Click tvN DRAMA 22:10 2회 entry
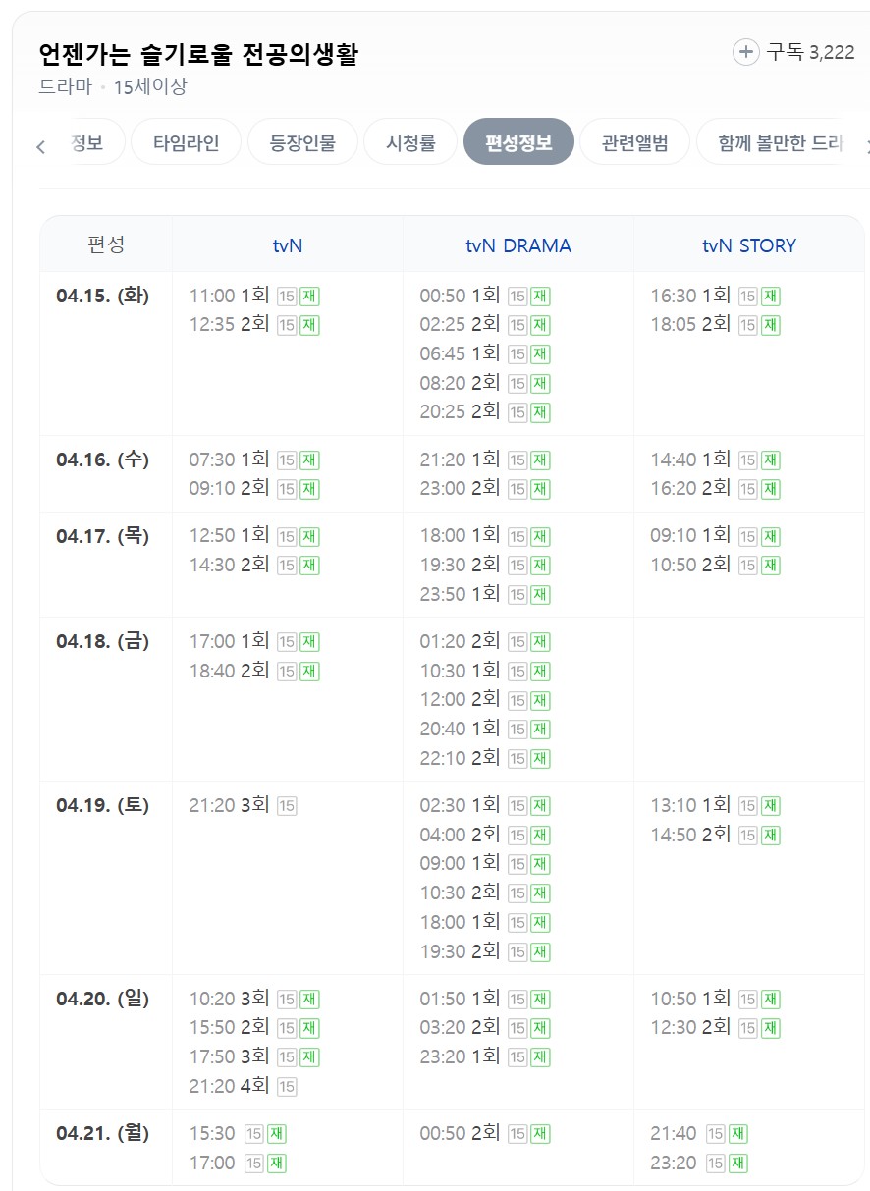 point(485,758)
